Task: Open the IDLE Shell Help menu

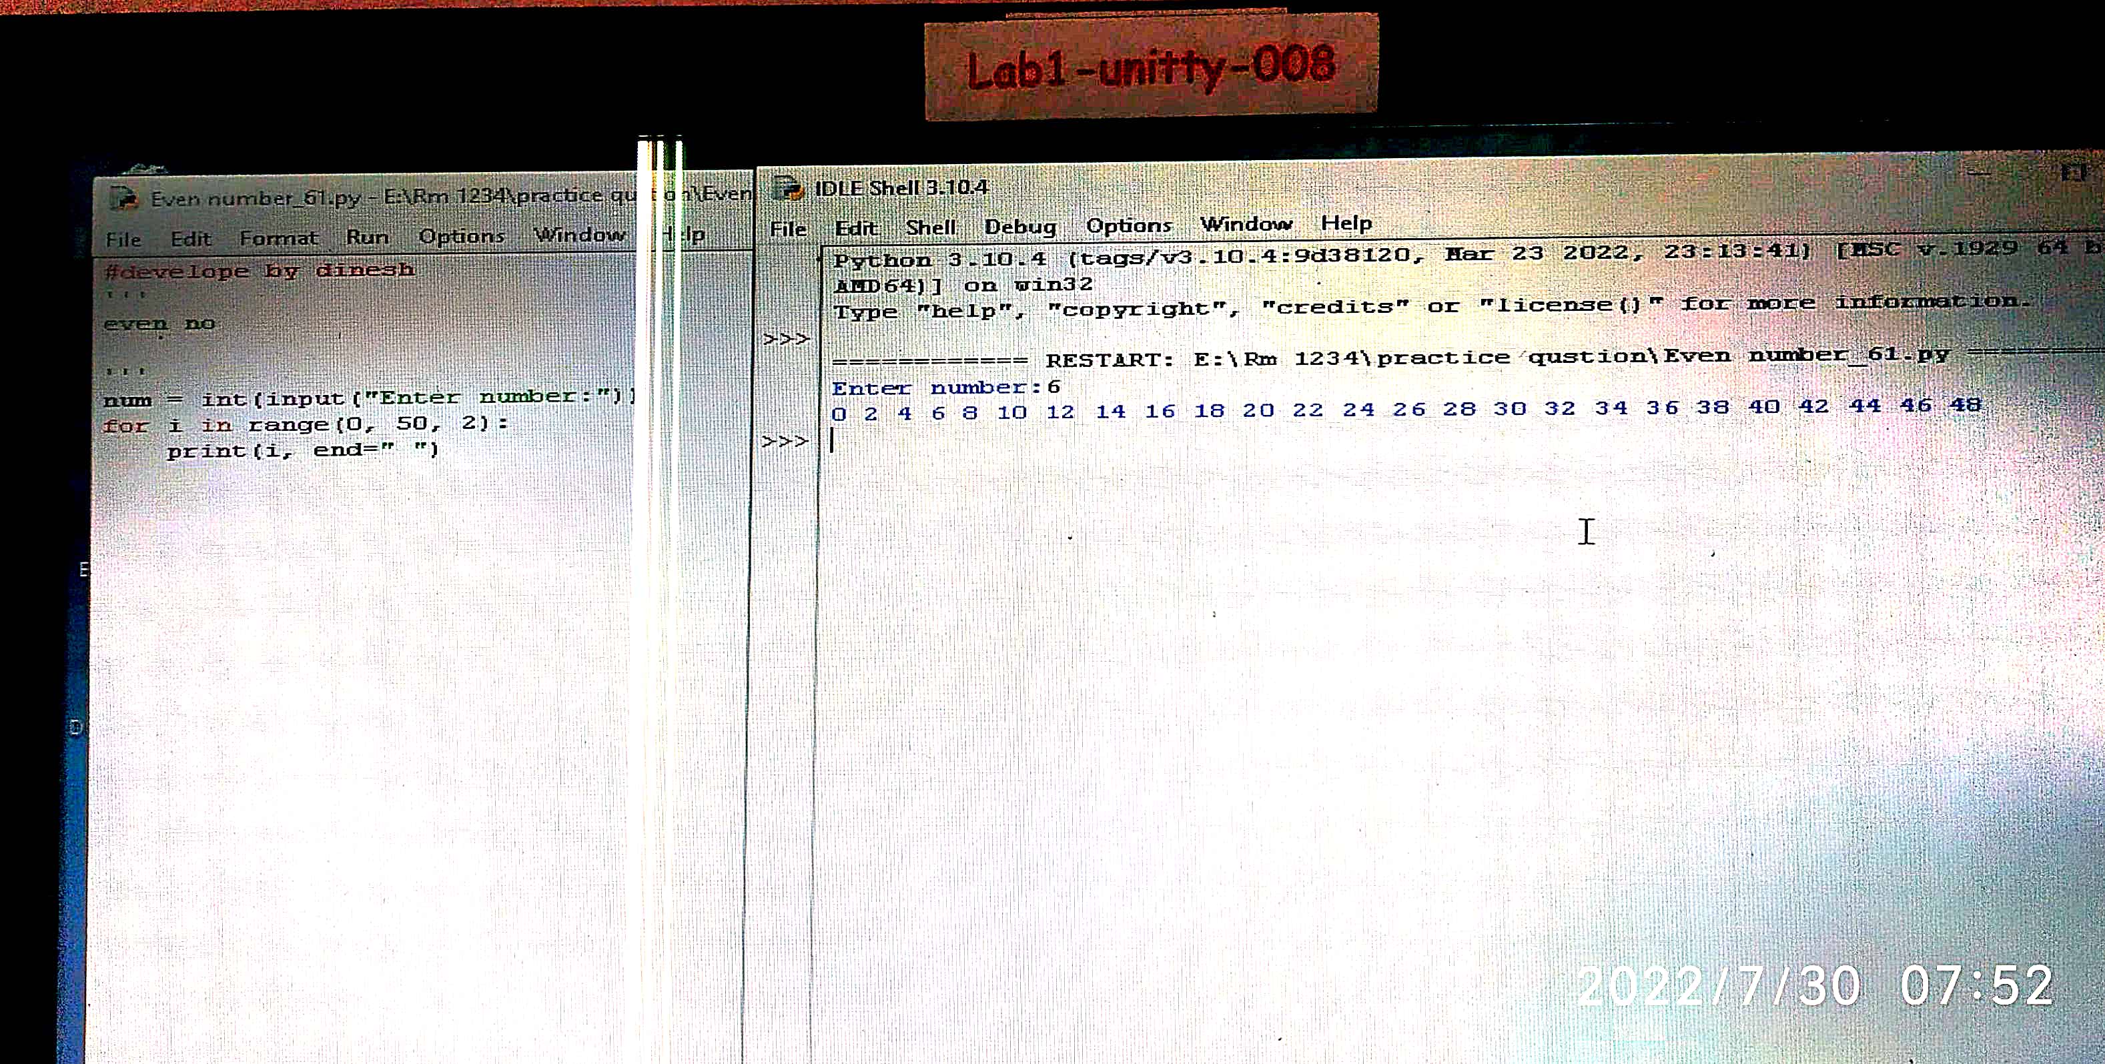Action: click(x=1346, y=223)
